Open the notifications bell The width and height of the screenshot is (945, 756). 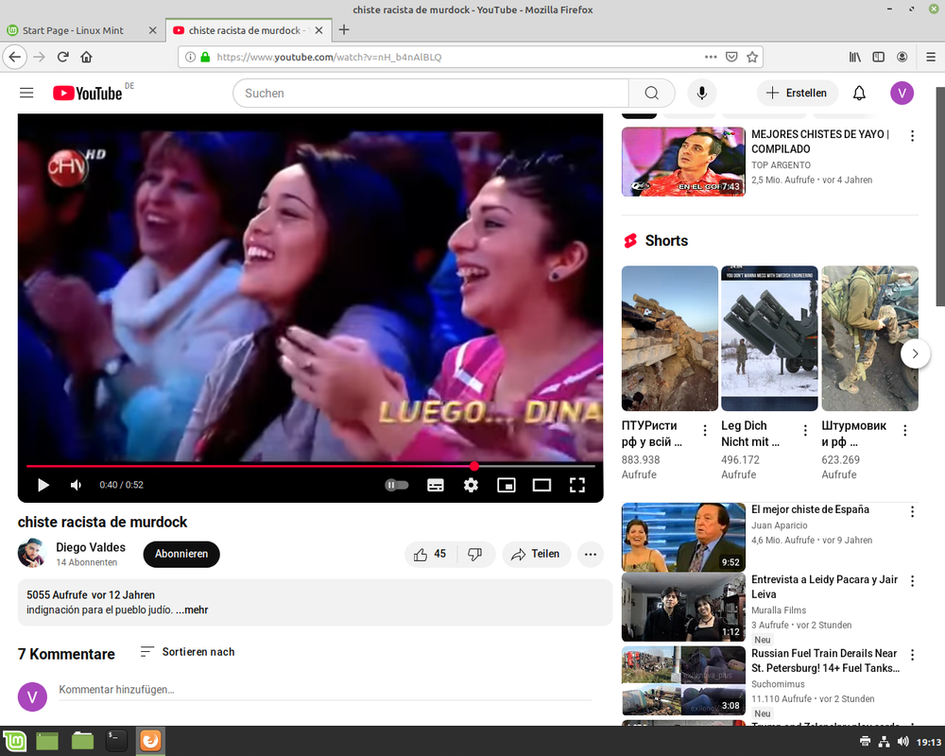[859, 93]
